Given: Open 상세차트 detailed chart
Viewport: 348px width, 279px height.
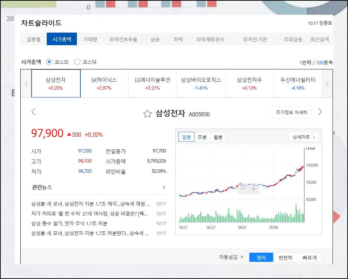Looking at the screenshot, I should (x=304, y=137).
